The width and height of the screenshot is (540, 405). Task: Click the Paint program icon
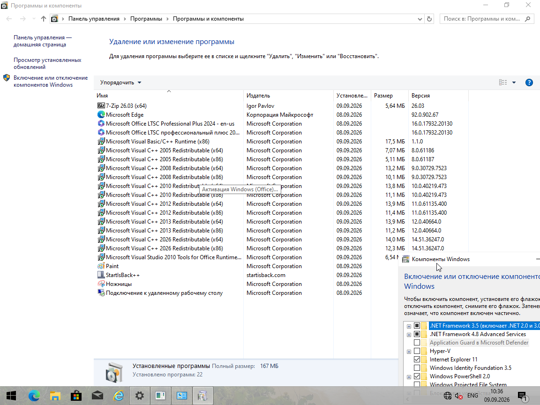coord(101,266)
